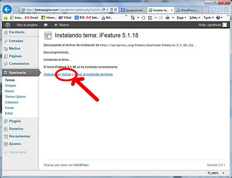Open the RSS favorite in favorites bar

80,18
